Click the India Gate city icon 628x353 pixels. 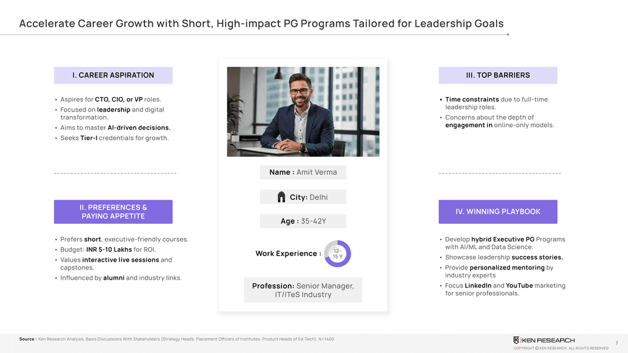(281, 197)
